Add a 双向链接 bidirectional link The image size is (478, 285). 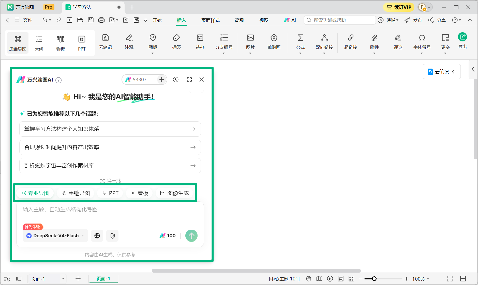point(324,44)
